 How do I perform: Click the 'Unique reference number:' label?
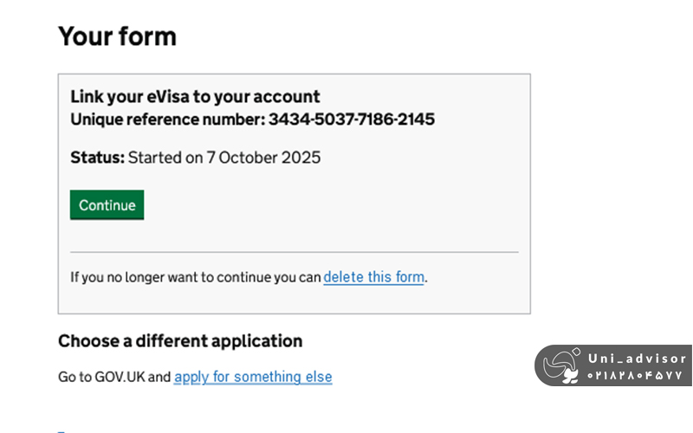[167, 120]
